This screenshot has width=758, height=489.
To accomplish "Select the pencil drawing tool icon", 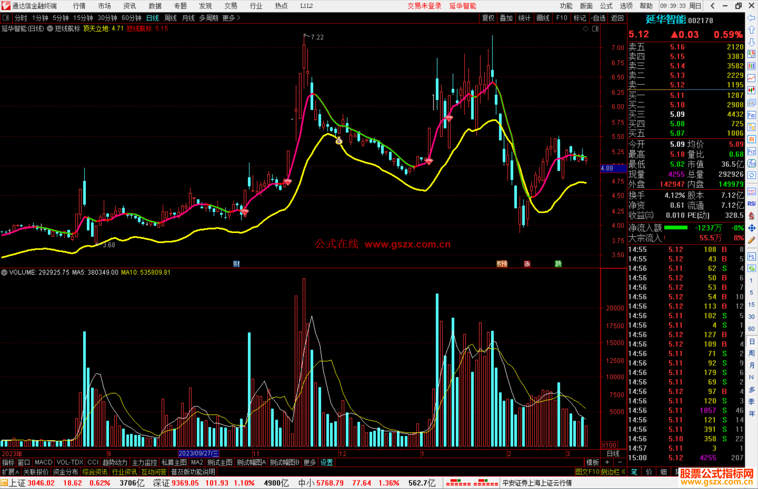I will (x=751, y=240).
